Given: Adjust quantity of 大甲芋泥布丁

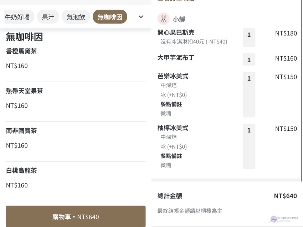Looking at the screenshot, I should [248, 60].
